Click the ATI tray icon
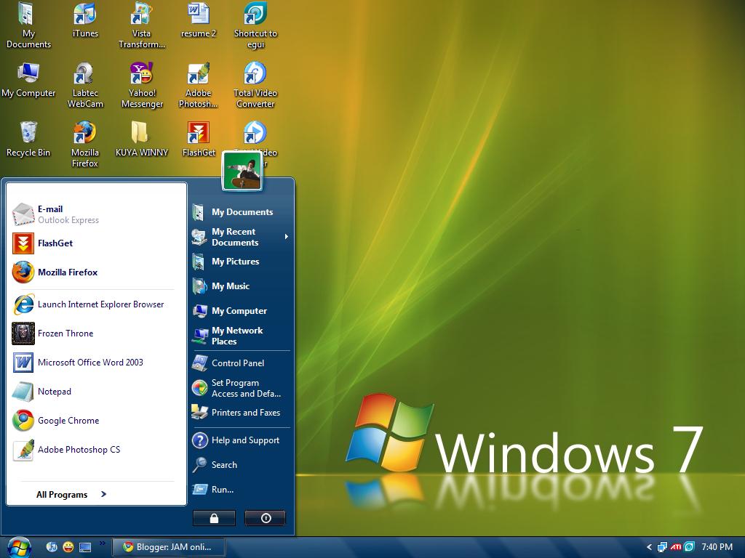 tap(676, 547)
